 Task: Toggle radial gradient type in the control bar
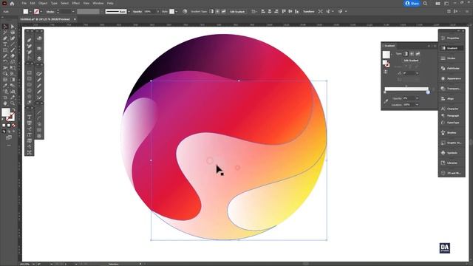point(217,12)
